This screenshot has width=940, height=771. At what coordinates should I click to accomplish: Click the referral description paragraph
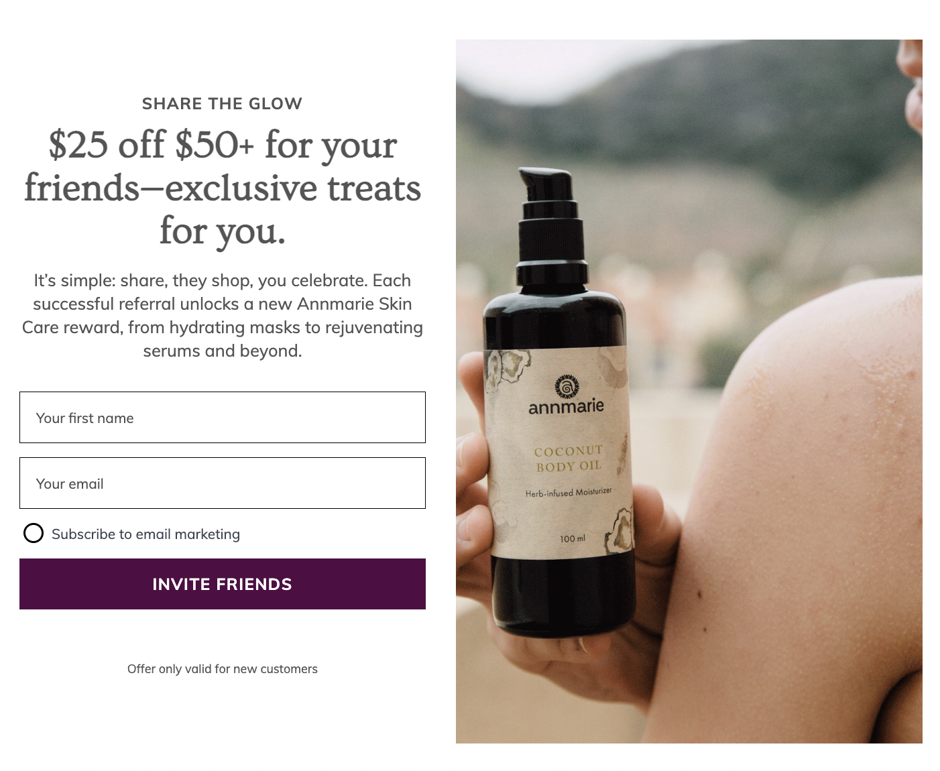(222, 316)
